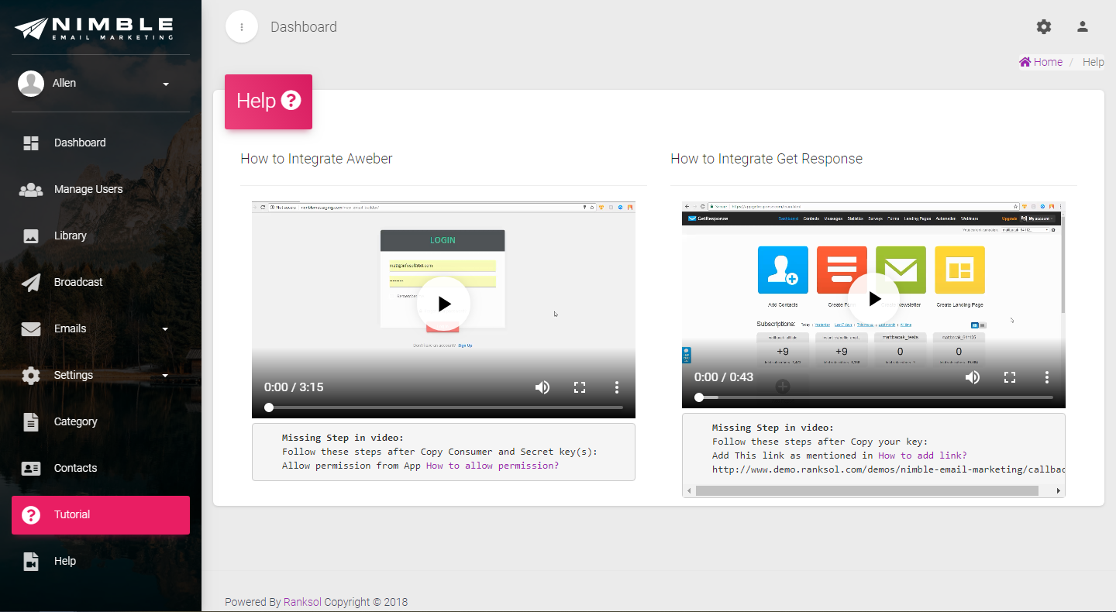Click the Broadcast paper plane icon

(x=31, y=282)
